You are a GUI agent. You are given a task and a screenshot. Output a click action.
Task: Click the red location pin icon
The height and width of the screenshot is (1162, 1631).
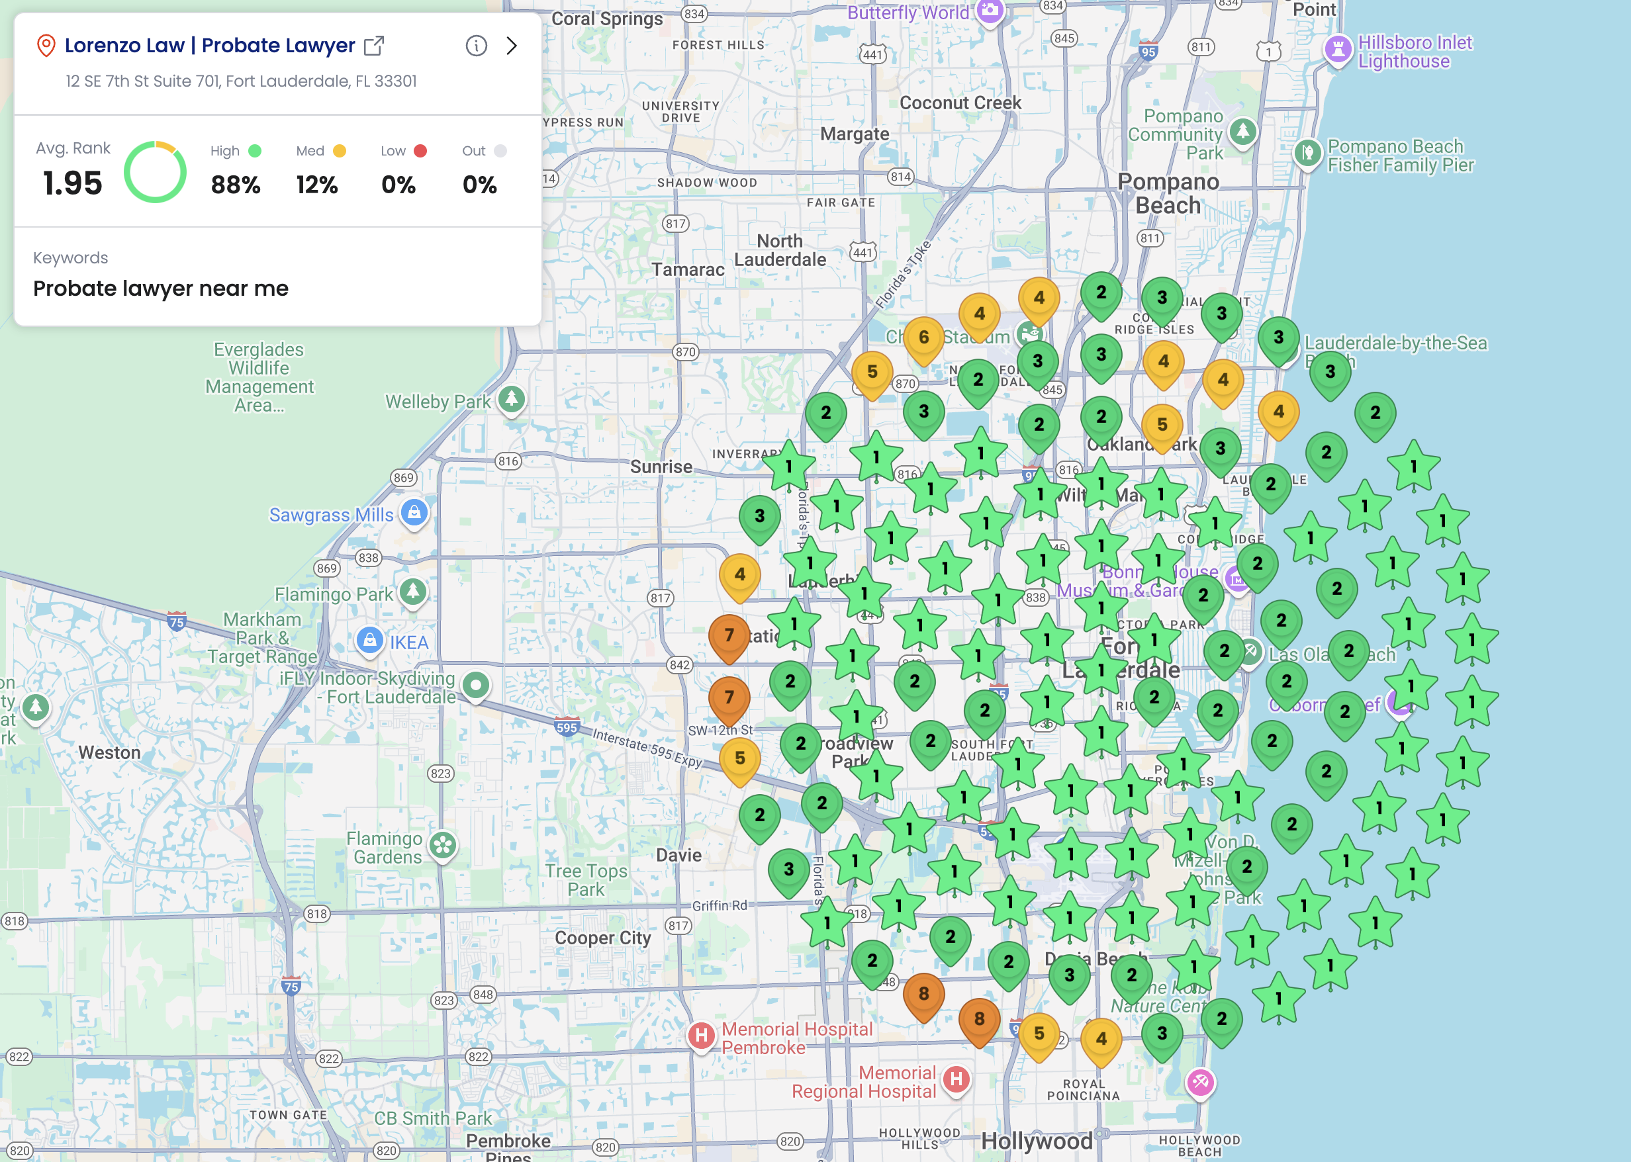(46, 46)
